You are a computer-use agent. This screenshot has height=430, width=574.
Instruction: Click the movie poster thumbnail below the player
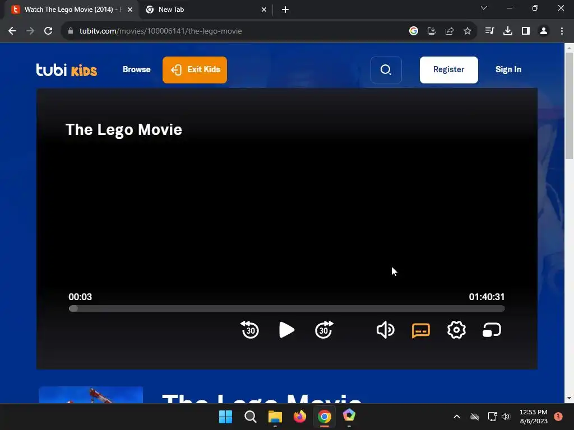click(x=91, y=395)
